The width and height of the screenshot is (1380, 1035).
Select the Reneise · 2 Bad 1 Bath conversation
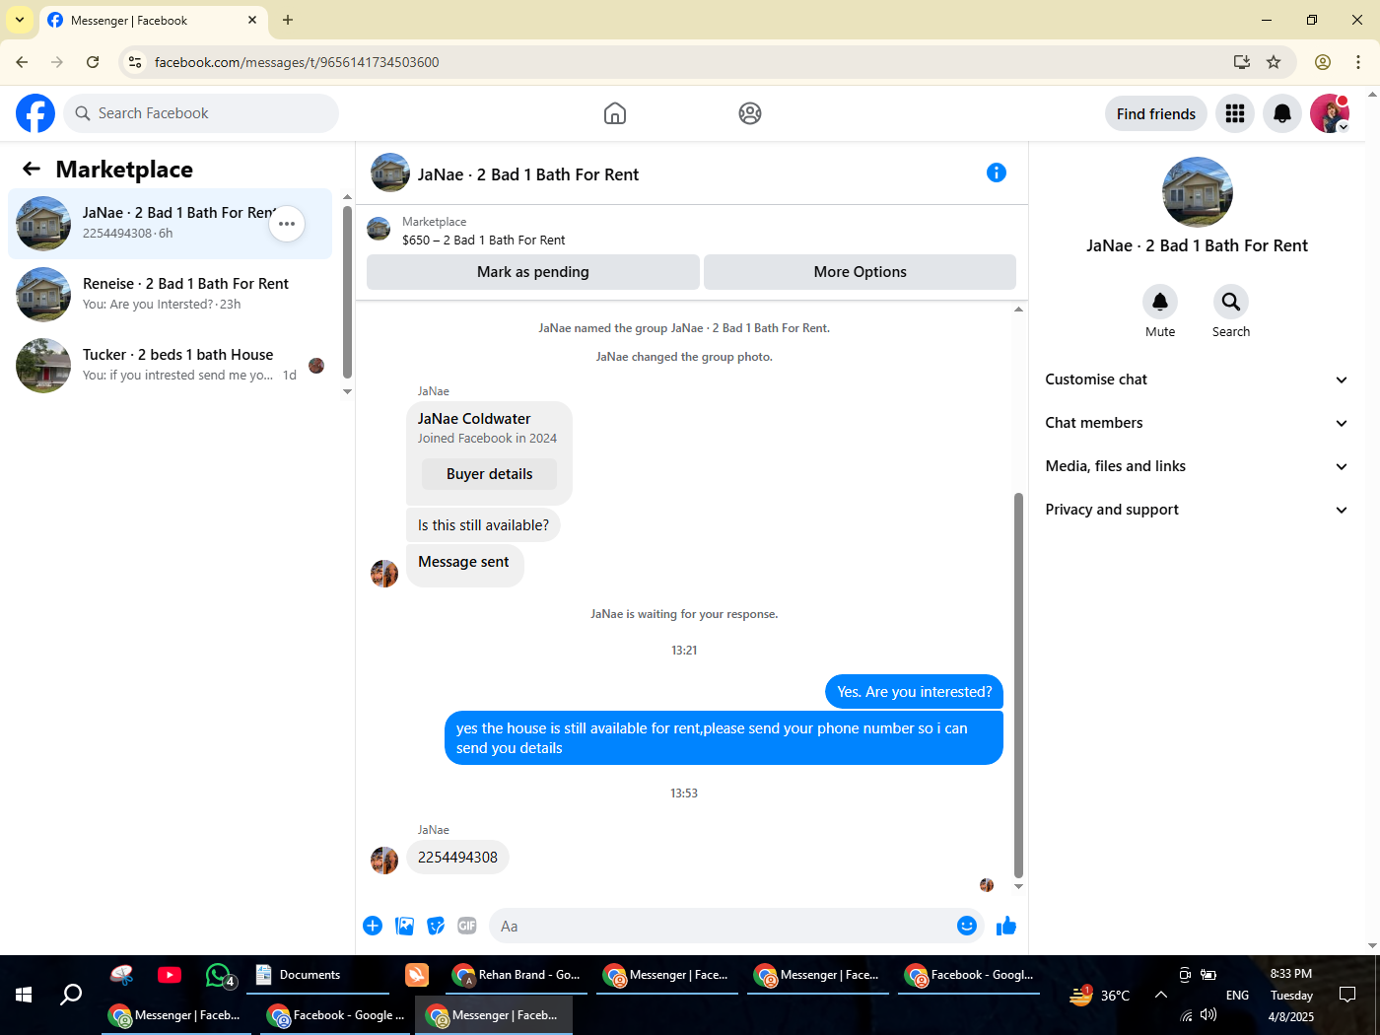pos(170,295)
